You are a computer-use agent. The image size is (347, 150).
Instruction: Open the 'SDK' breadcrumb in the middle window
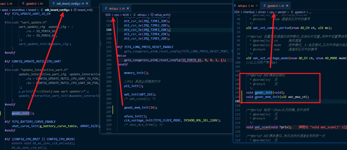[108, 15]
